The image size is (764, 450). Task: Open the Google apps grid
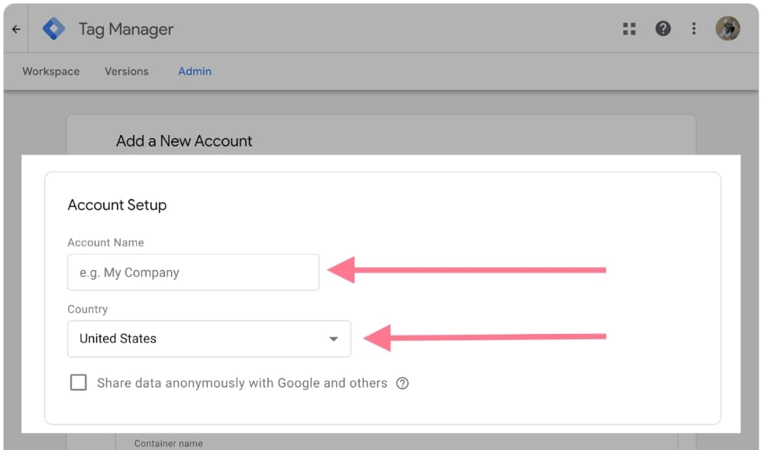[x=629, y=29]
